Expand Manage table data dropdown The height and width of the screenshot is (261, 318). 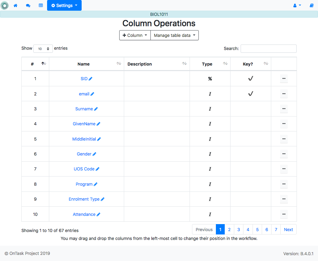click(x=174, y=35)
